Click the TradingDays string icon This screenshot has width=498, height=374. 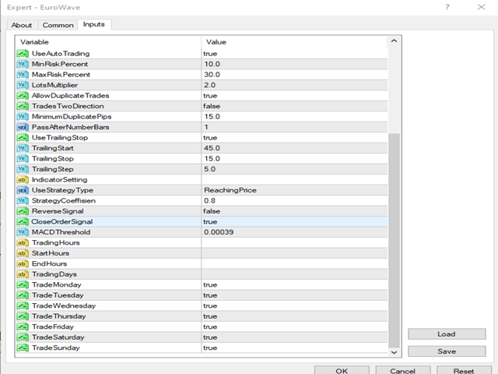[23, 273]
